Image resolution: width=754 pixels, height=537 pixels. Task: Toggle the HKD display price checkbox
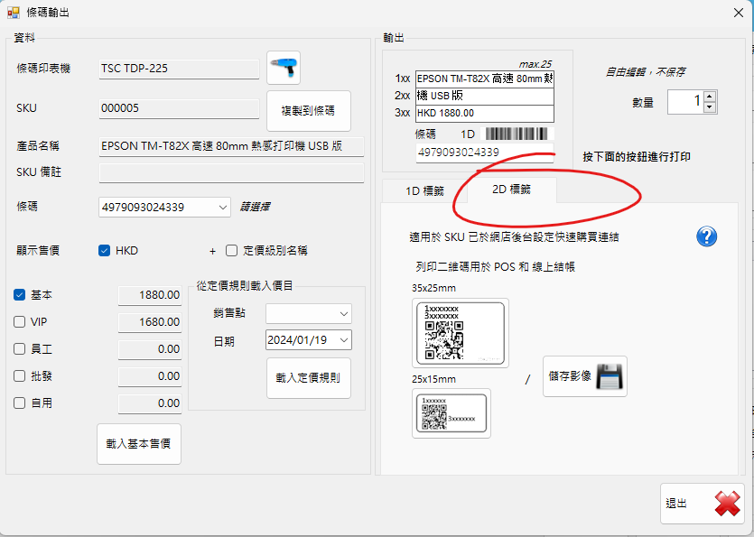click(x=105, y=251)
